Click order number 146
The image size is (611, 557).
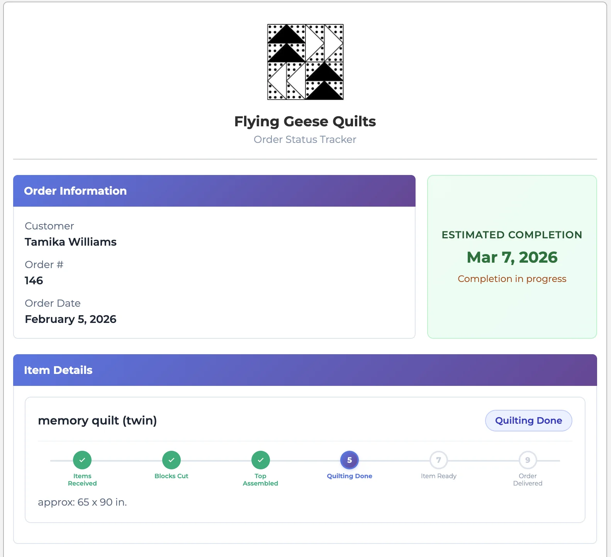tap(34, 280)
